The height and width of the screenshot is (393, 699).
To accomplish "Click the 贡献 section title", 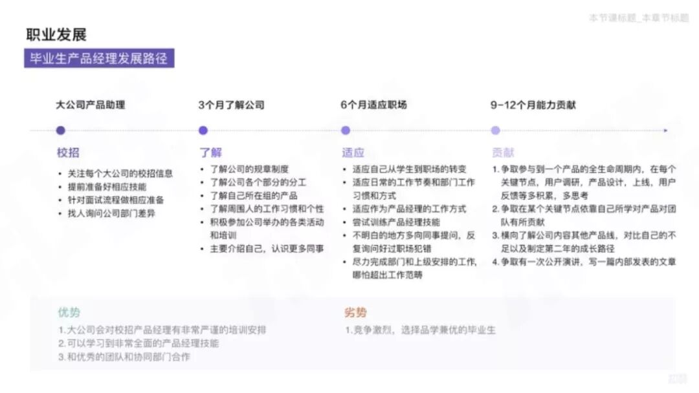I will [x=503, y=153].
